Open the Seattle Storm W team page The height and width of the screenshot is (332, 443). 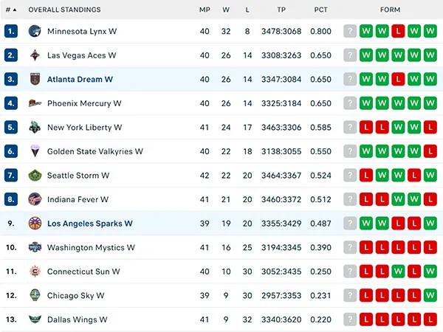coord(78,176)
